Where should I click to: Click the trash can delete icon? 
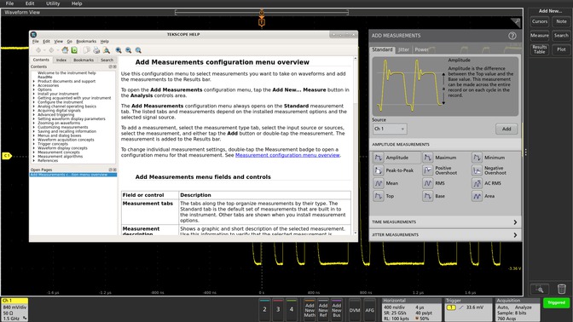[562, 289]
